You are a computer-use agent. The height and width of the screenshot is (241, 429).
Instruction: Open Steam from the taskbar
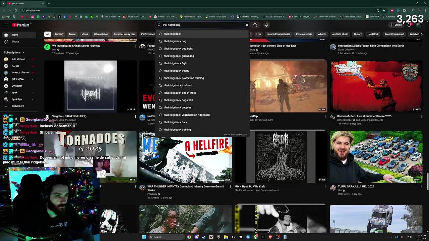[204, 237]
